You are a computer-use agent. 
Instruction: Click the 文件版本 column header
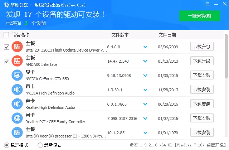tap(120, 35)
